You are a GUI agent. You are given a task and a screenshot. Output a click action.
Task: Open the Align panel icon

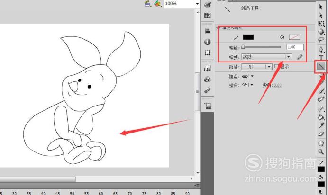(x=207, y=31)
